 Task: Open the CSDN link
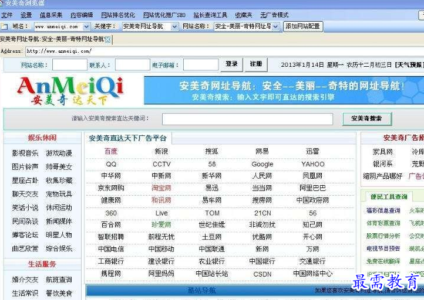[263, 274]
